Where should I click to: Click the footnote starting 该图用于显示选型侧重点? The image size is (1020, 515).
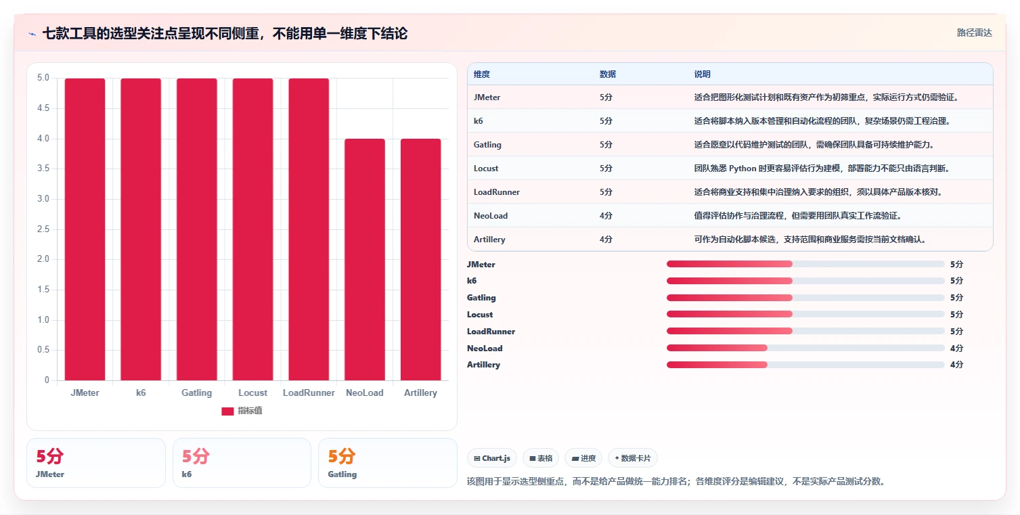[676, 482]
